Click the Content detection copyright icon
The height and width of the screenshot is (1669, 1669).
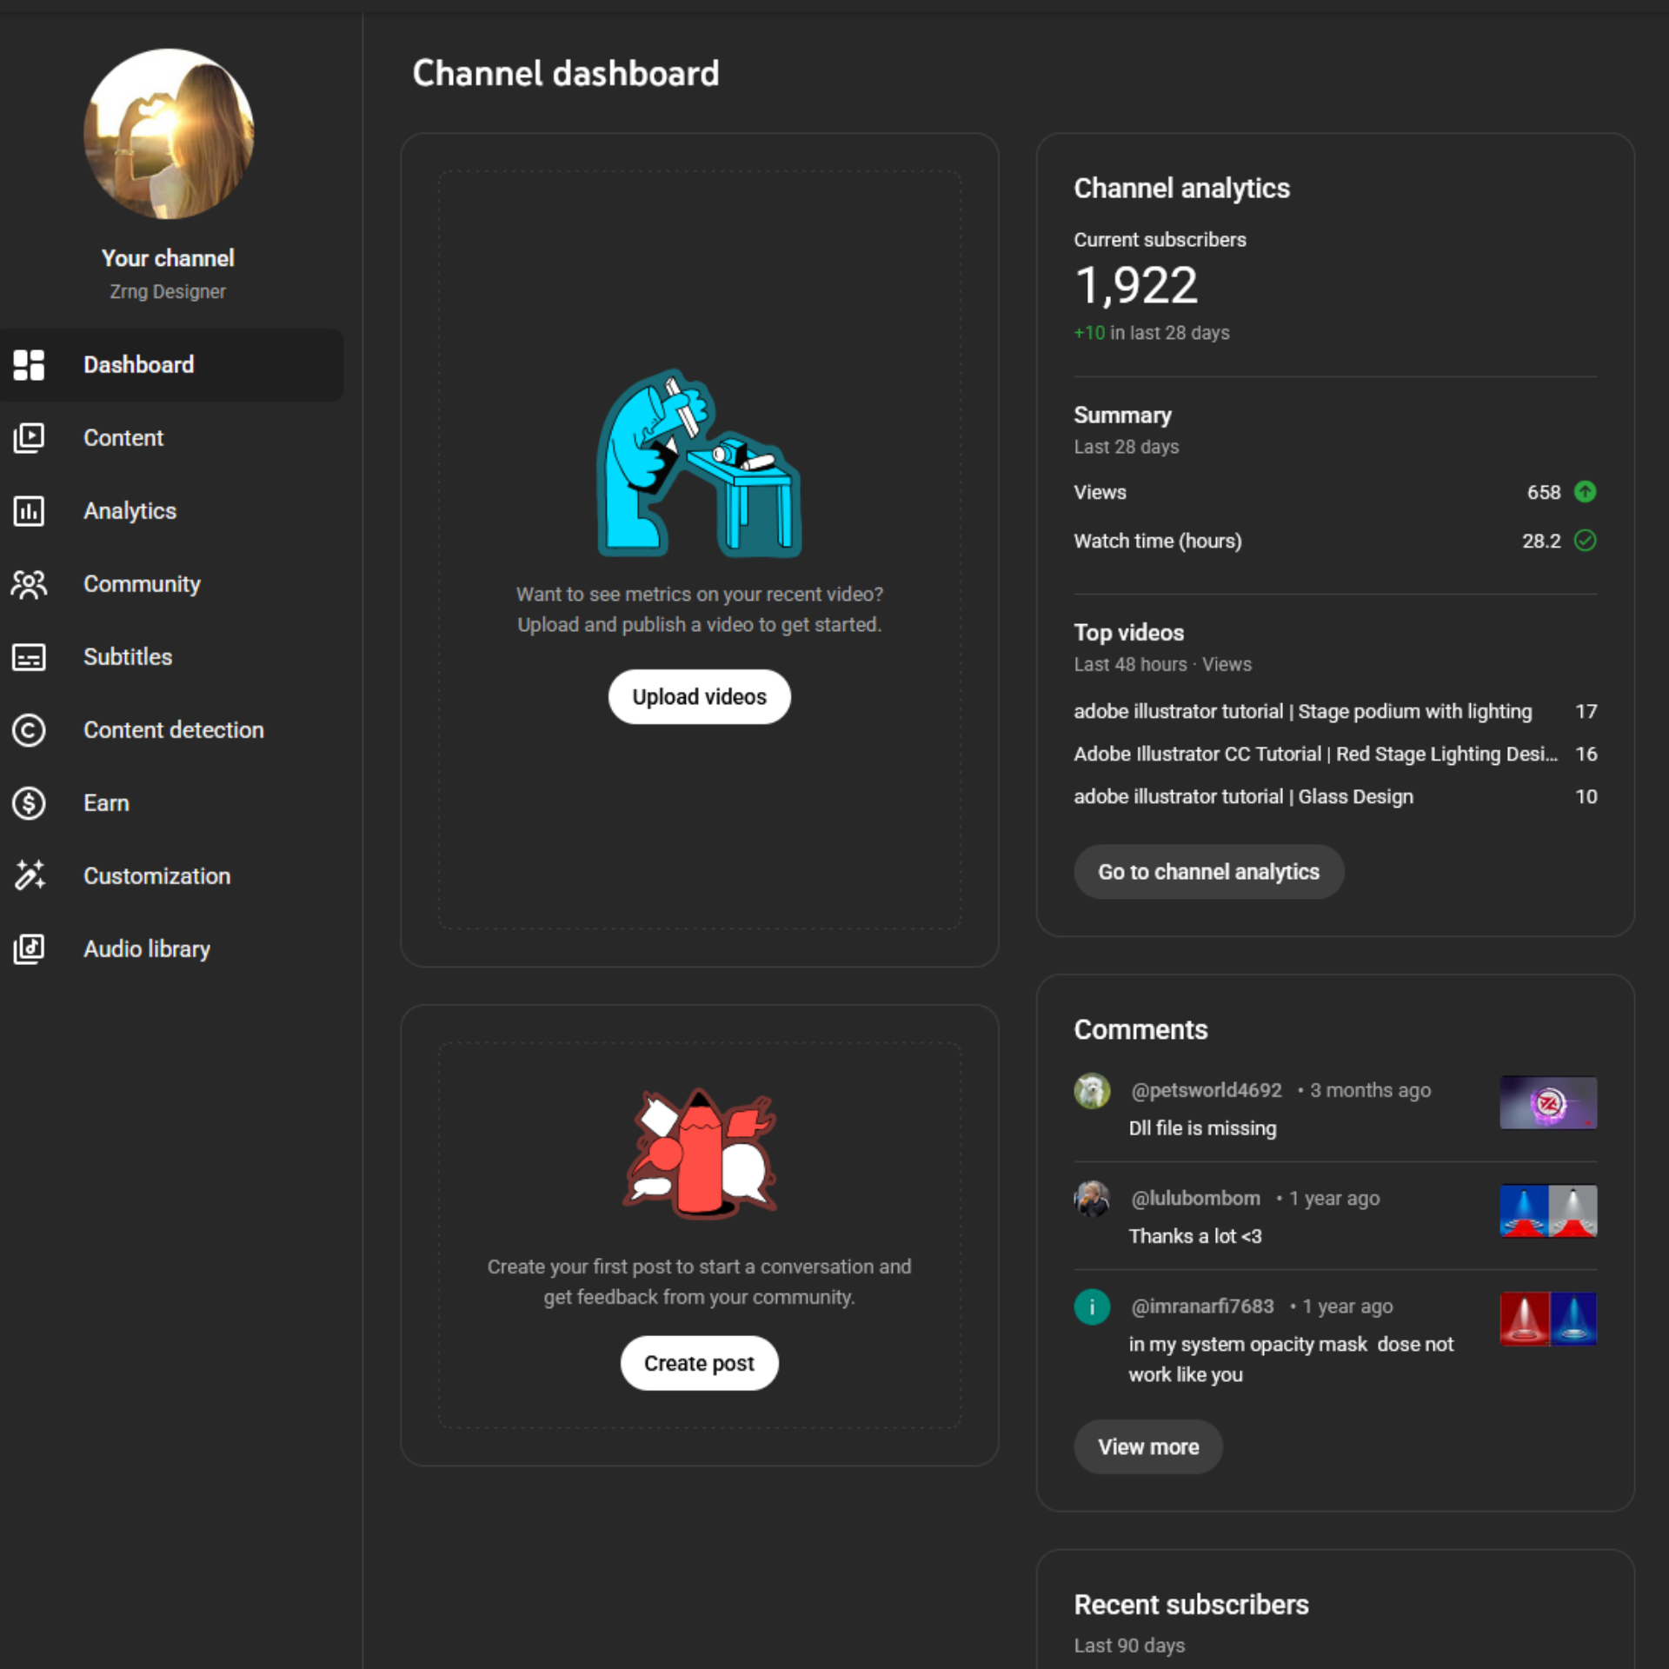coord(29,730)
